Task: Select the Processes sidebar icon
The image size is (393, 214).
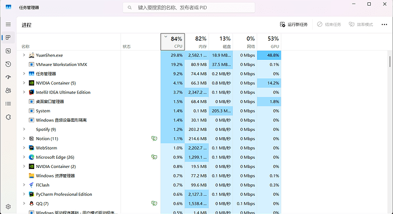Action: (x=9, y=38)
